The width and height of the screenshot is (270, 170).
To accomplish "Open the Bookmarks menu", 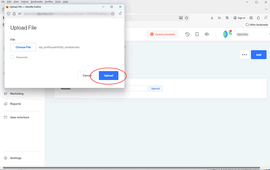I will (37, 2).
